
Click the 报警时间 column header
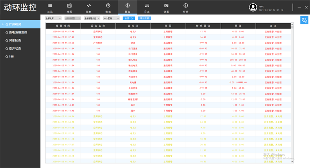click(63, 26)
